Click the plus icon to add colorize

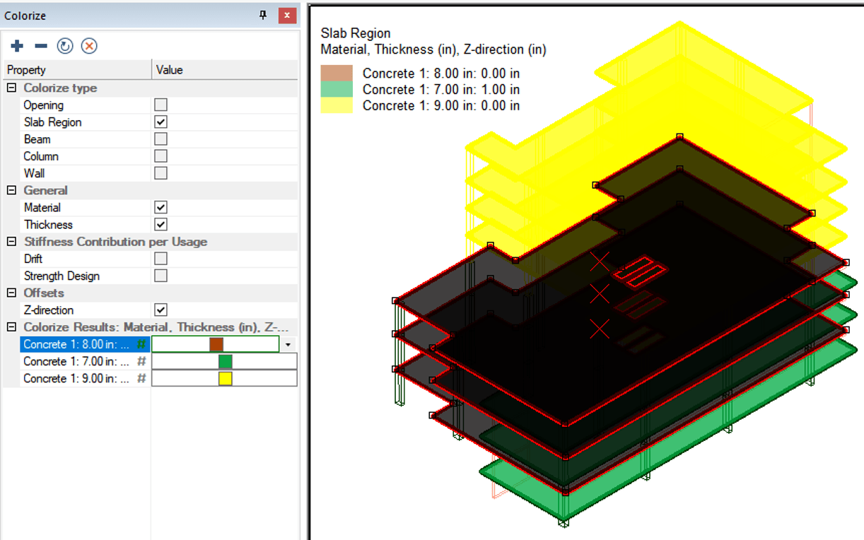(17, 46)
